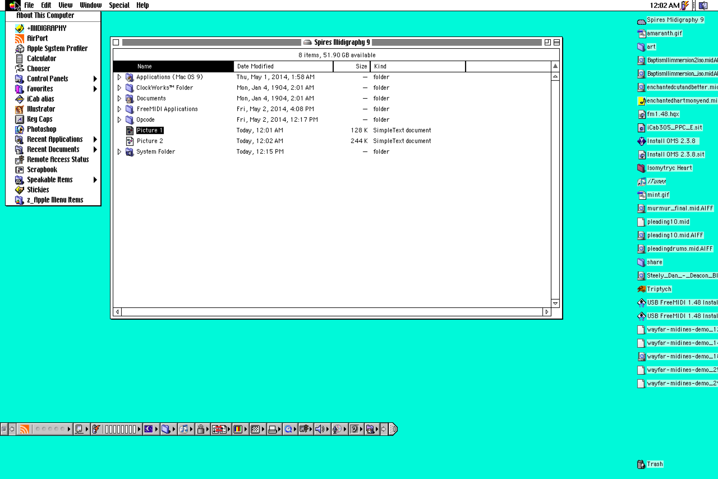Open Favorites submenu in Apple menu
The width and height of the screenshot is (718, 479).
53,89
